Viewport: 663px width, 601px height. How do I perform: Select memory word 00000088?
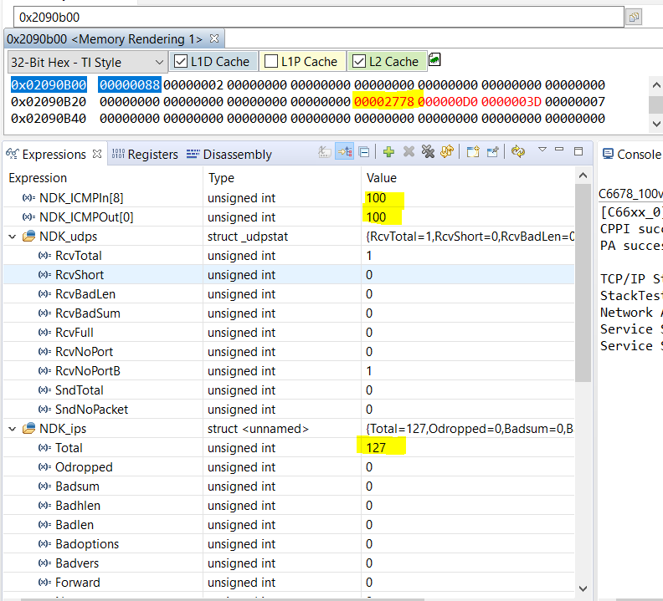point(130,85)
